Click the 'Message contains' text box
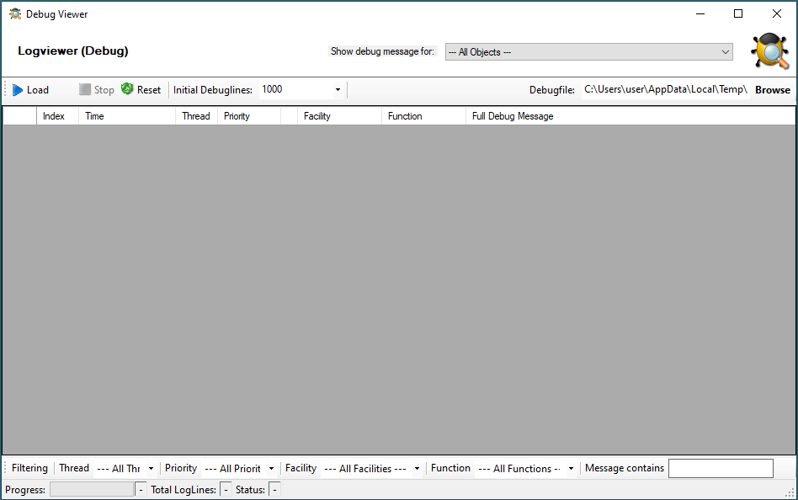 720,469
